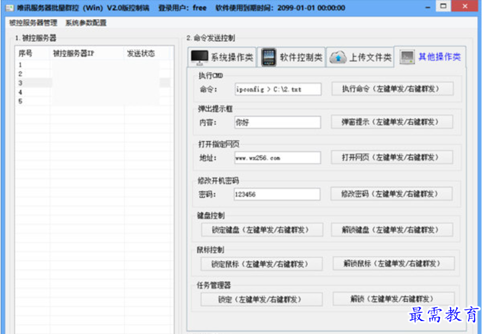Click the 弹窗提示 button
The height and width of the screenshot is (334, 484).
pyautogui.click(x=392, y=122)
